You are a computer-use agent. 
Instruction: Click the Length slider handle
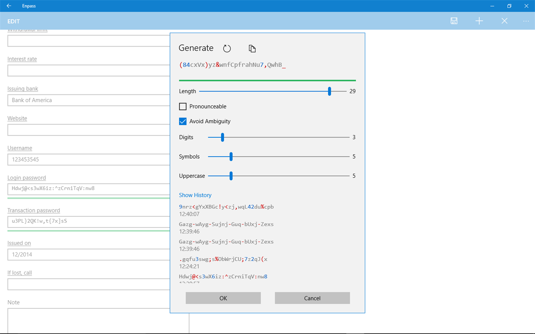coord(329,91)
